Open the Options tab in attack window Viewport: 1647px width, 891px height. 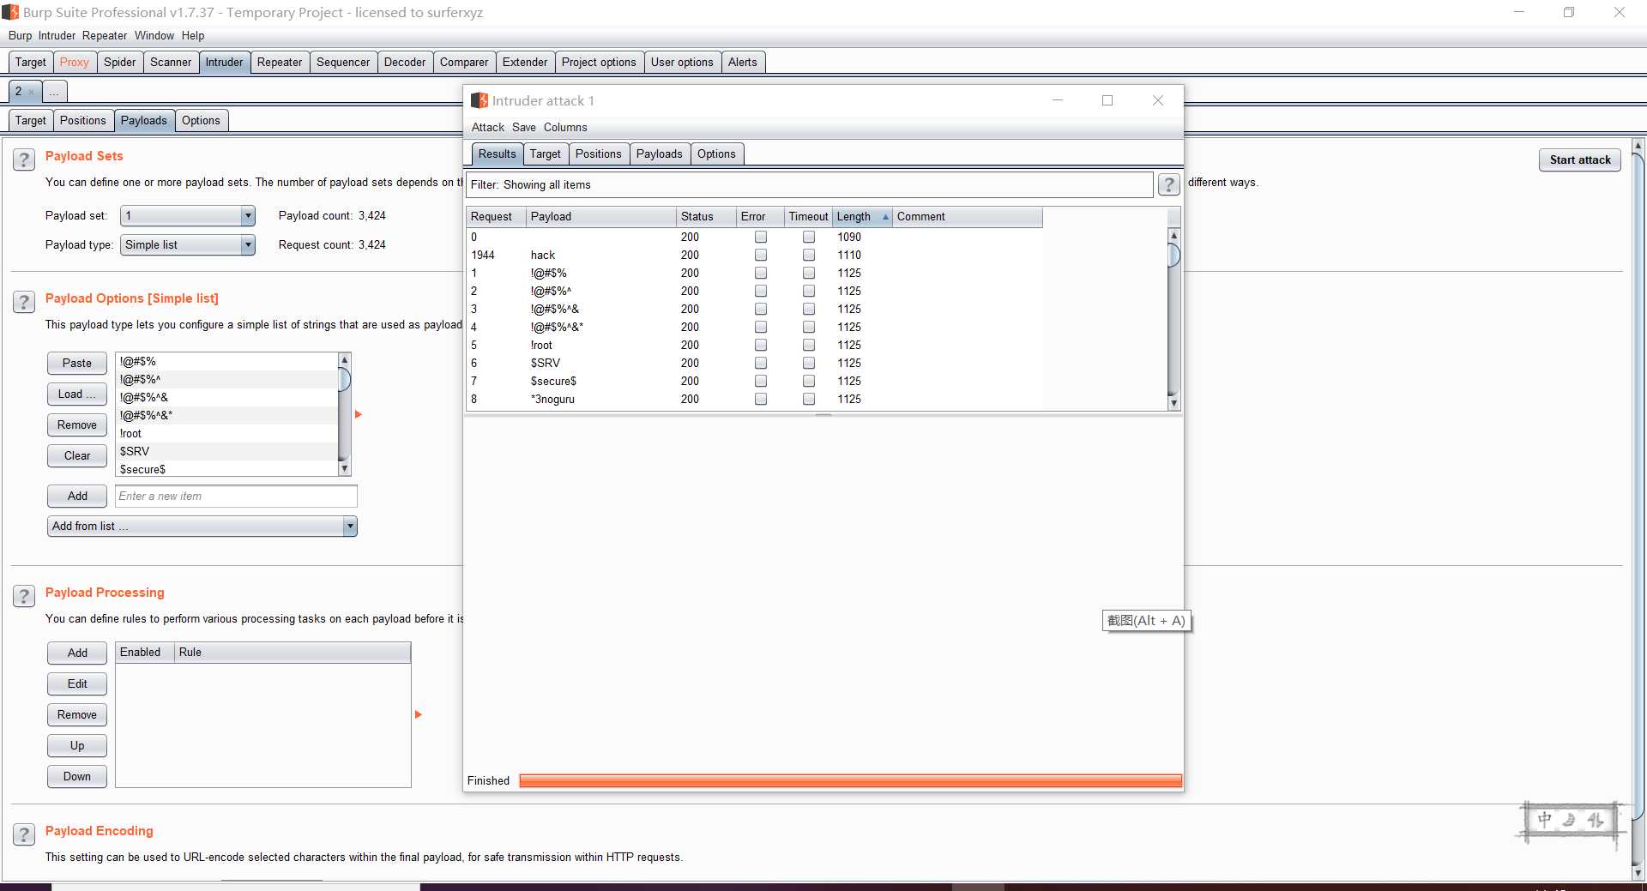pyautogui.click(x=716, y=154)
